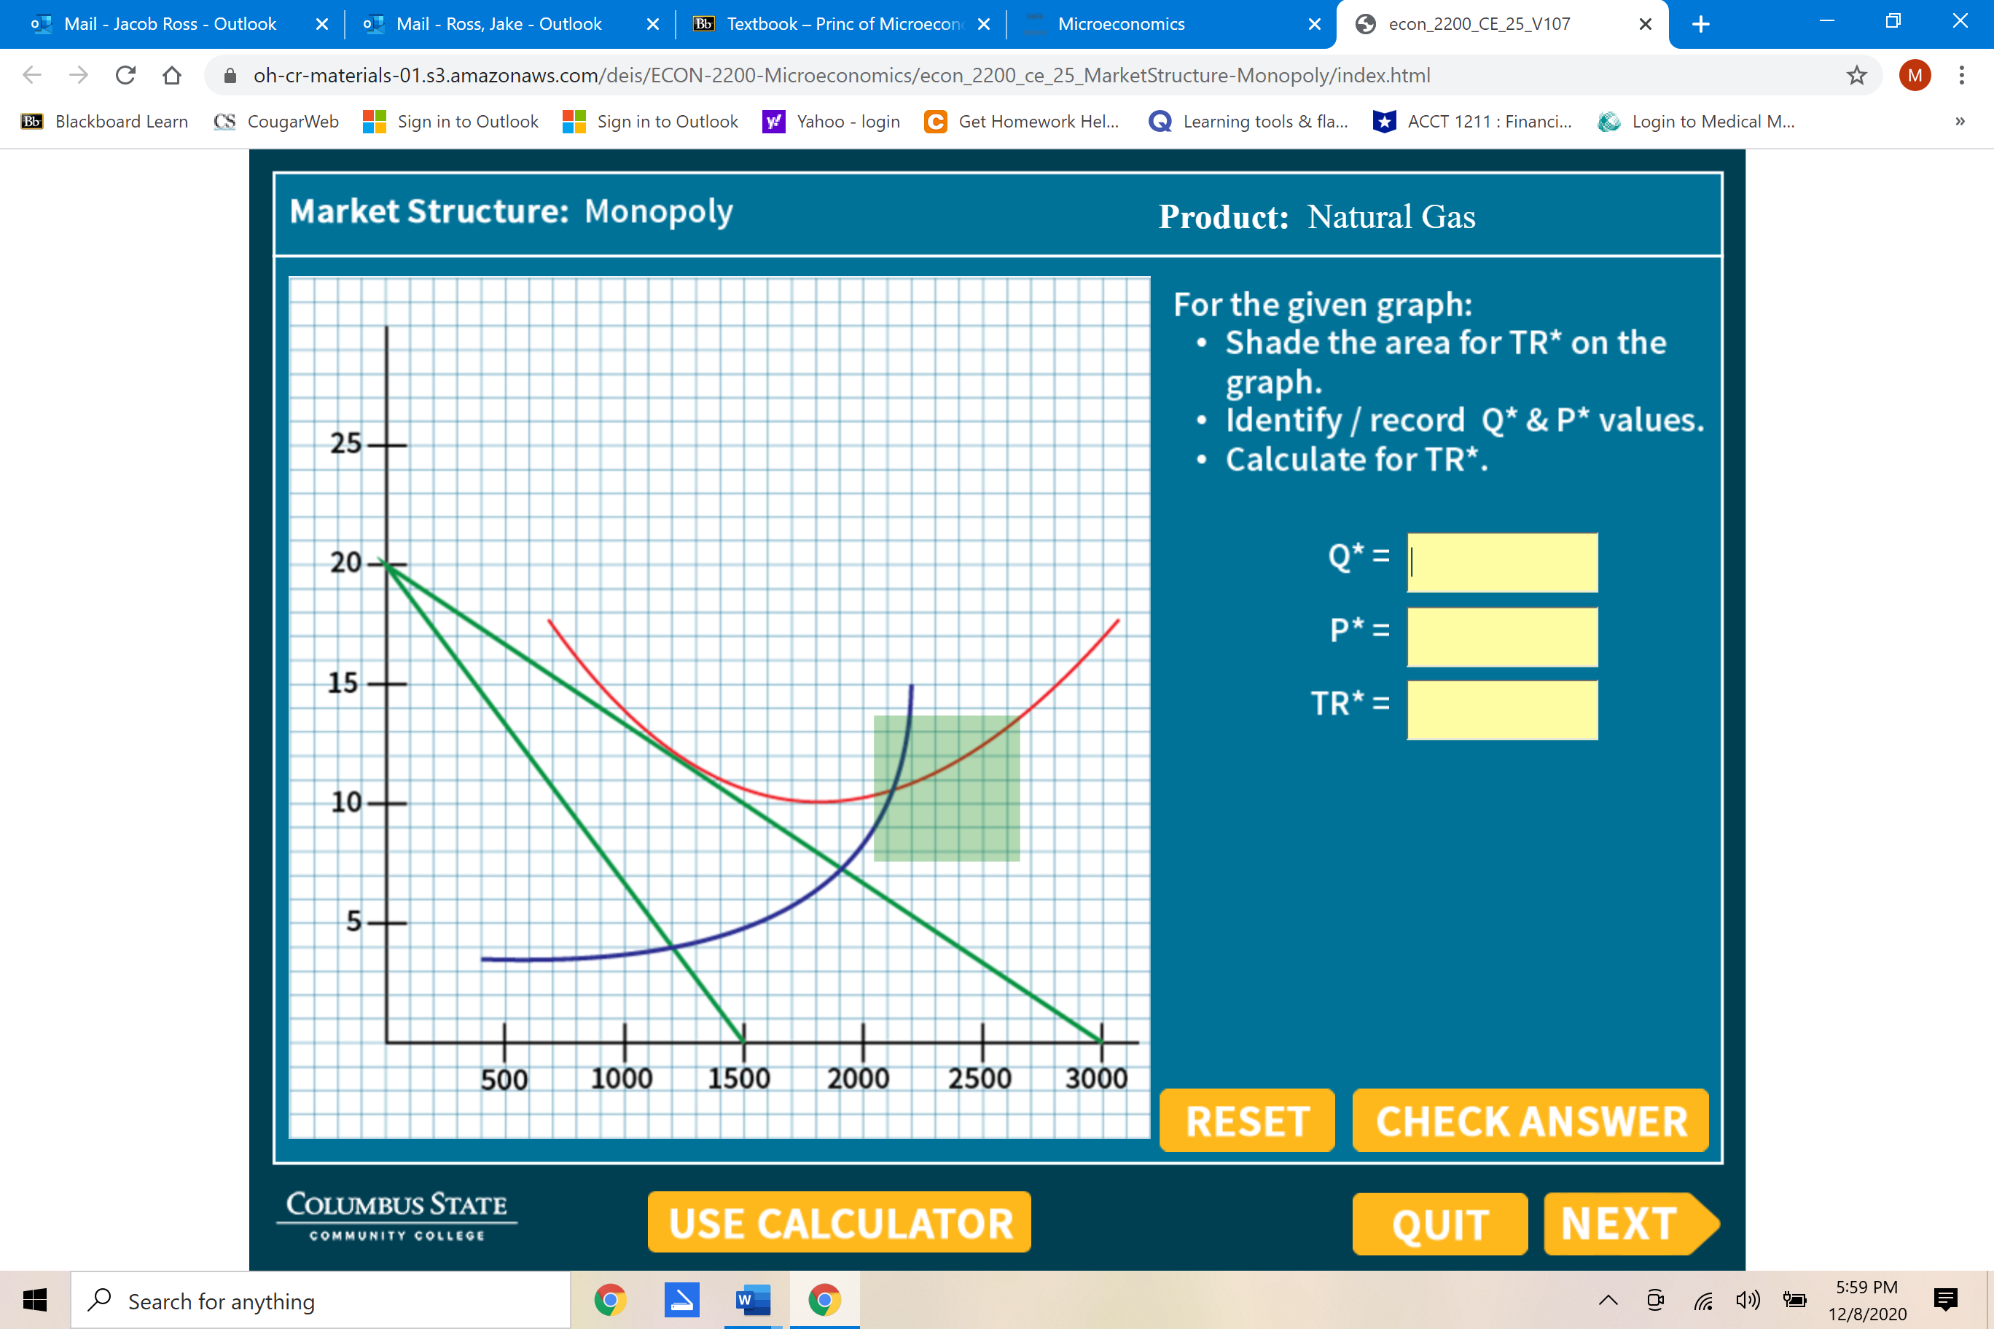Screen dimensions: 1994x1329
Task: Open the Chrome three-dot menu
Action: coord(1961,76)
